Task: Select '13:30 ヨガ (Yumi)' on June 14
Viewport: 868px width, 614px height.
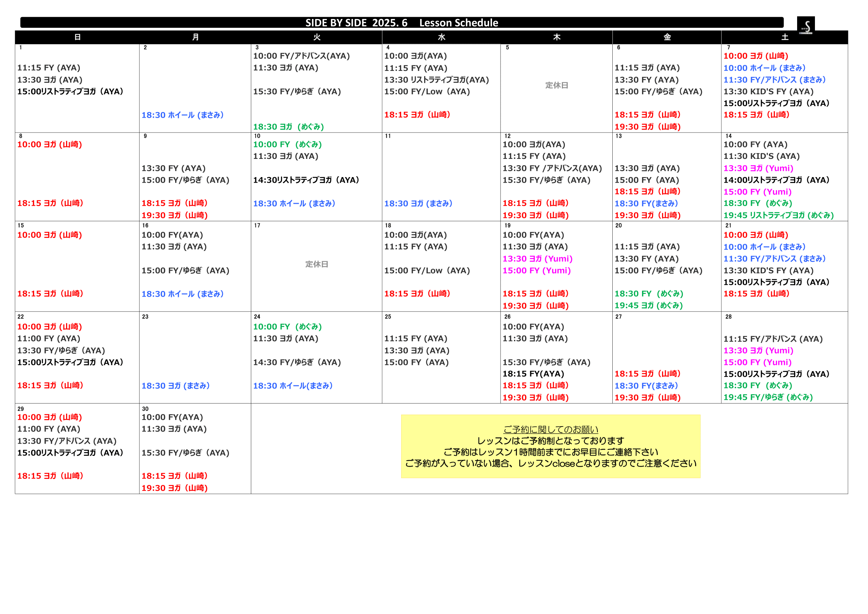Action: click(x=759, y=168)
